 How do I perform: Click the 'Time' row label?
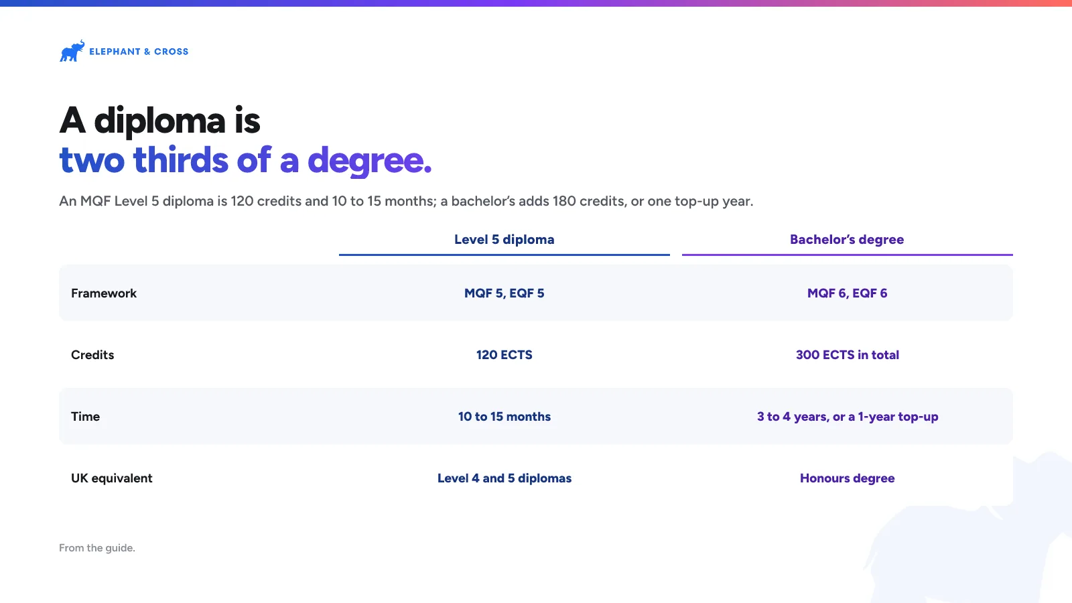pos(85,417)
